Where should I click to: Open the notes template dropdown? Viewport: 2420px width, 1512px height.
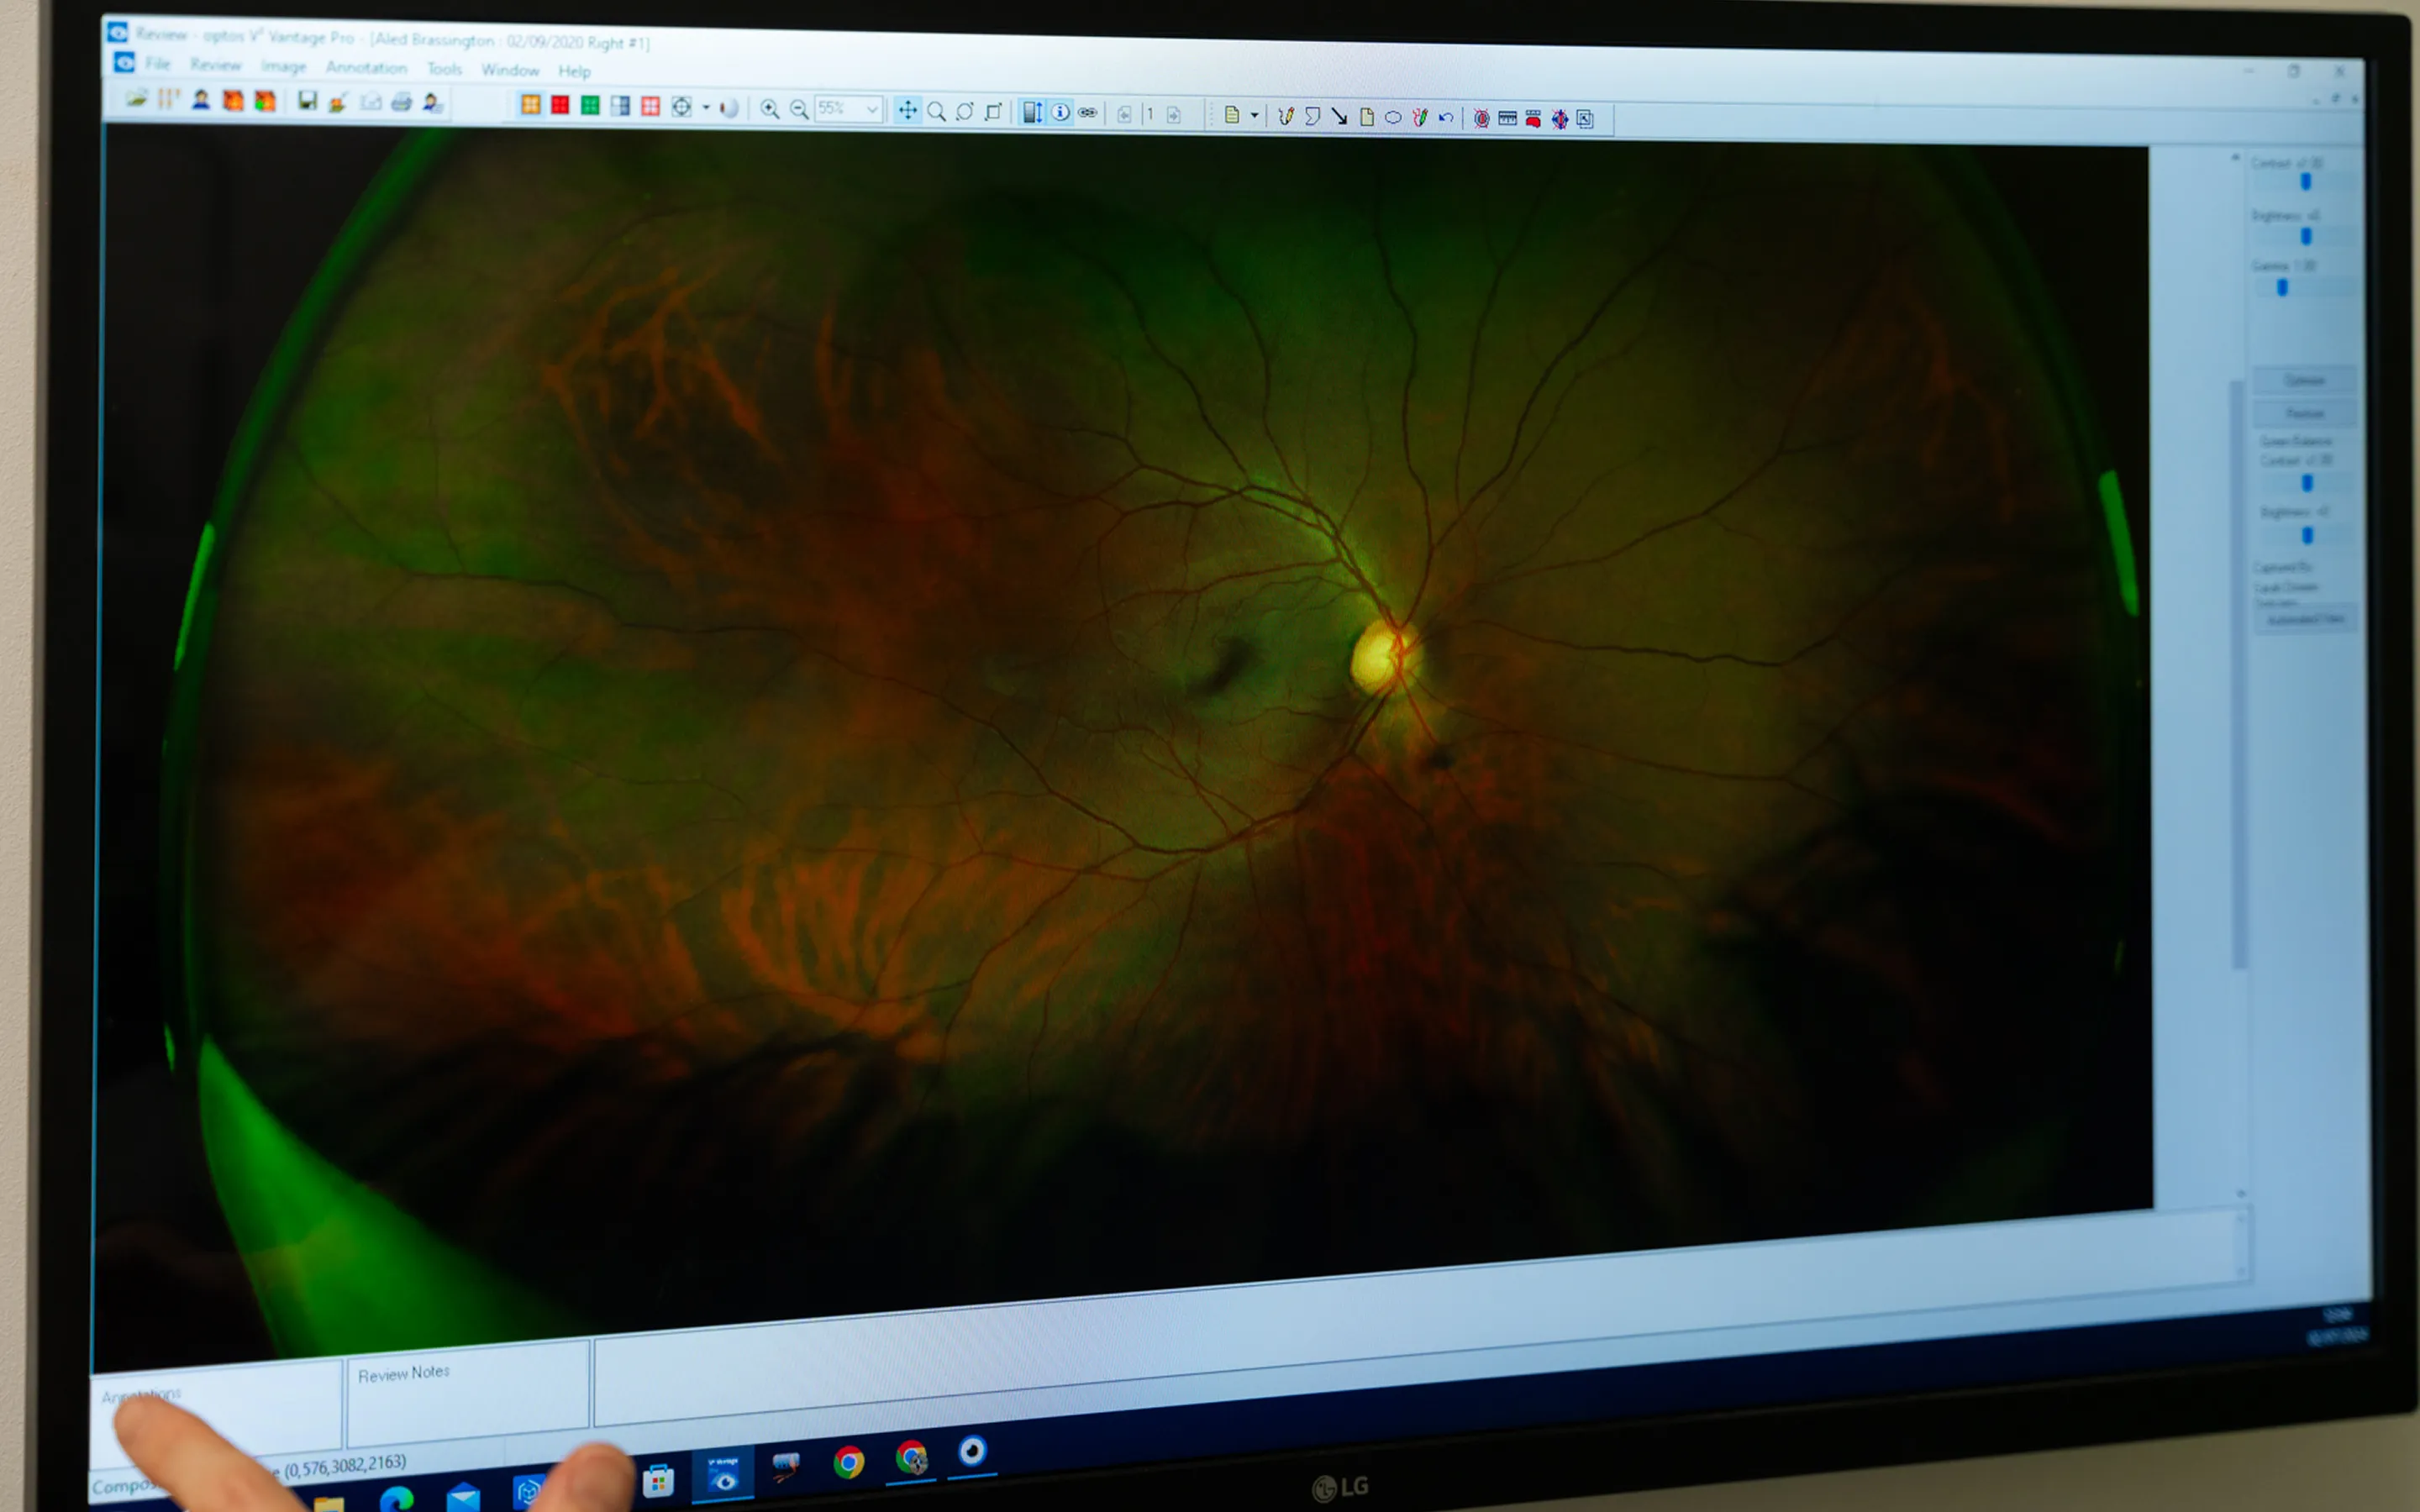tap(1255, 115)
